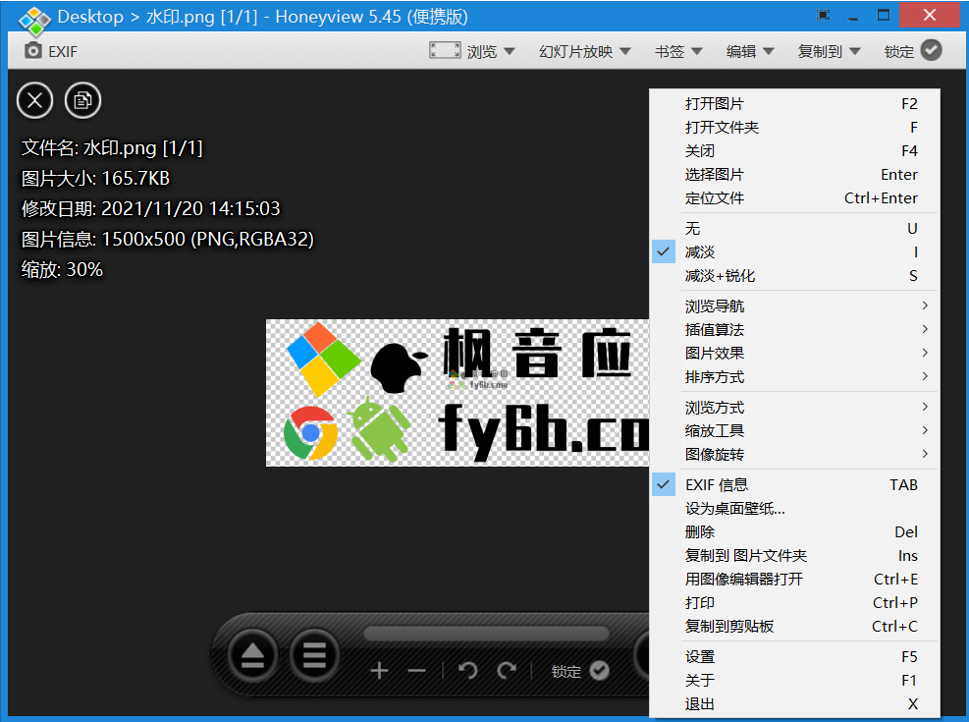Screen dimensions: 969x722
Task: Toggle 锁定 checkmark in the top toolbar
Action: [932, 50]
